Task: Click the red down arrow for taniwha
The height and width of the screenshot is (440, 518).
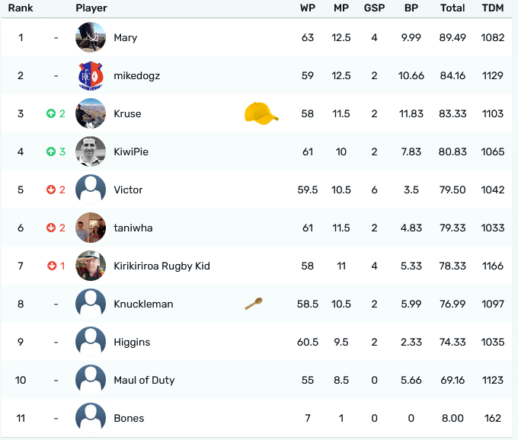Action: point(51,228)
